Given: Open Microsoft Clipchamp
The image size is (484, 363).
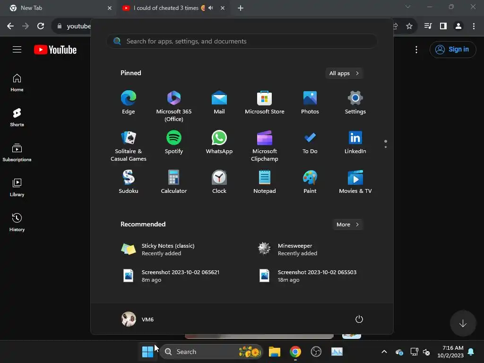Looking at the screenshot, I should (x=265, y=146).
